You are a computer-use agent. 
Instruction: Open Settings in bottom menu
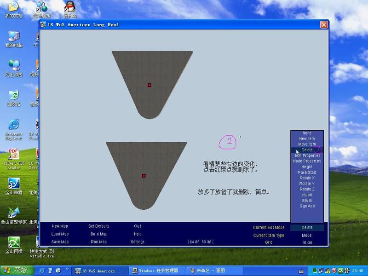click(x=138, y=242)
